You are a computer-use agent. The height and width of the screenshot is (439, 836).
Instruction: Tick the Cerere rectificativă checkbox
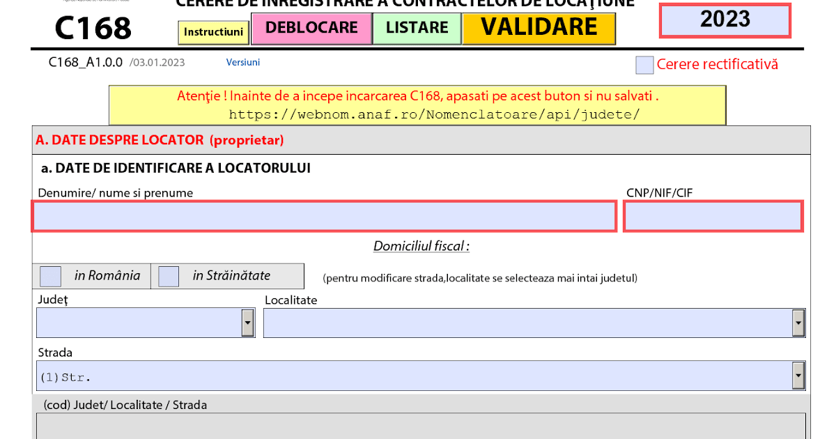pyautogui.click(x=644, y=65)
